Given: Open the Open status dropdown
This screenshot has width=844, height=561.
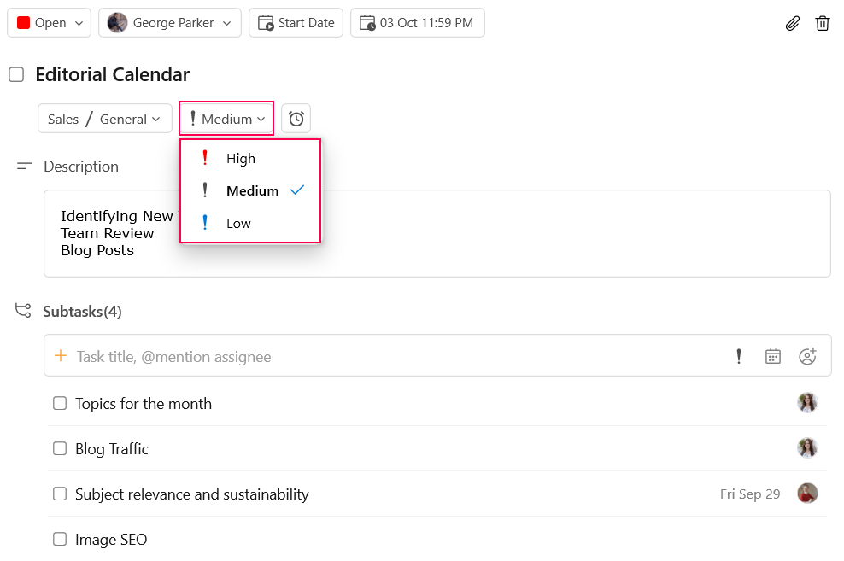Looking at the screenshot, I should pyautogui.click(x=49, y=22).
